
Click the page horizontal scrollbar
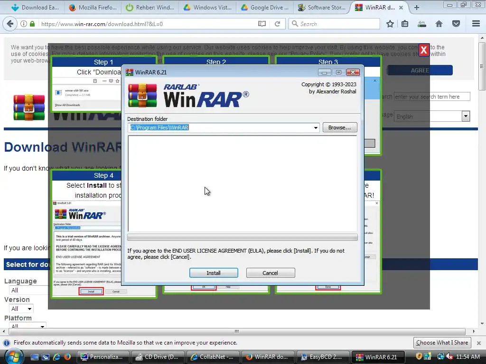237,331
